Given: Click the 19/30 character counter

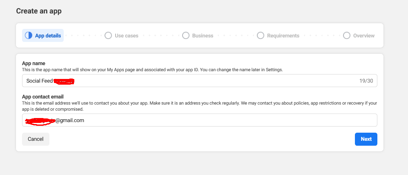Looking at the screenshot, I should pyautogui.click(x=366, y=81).
